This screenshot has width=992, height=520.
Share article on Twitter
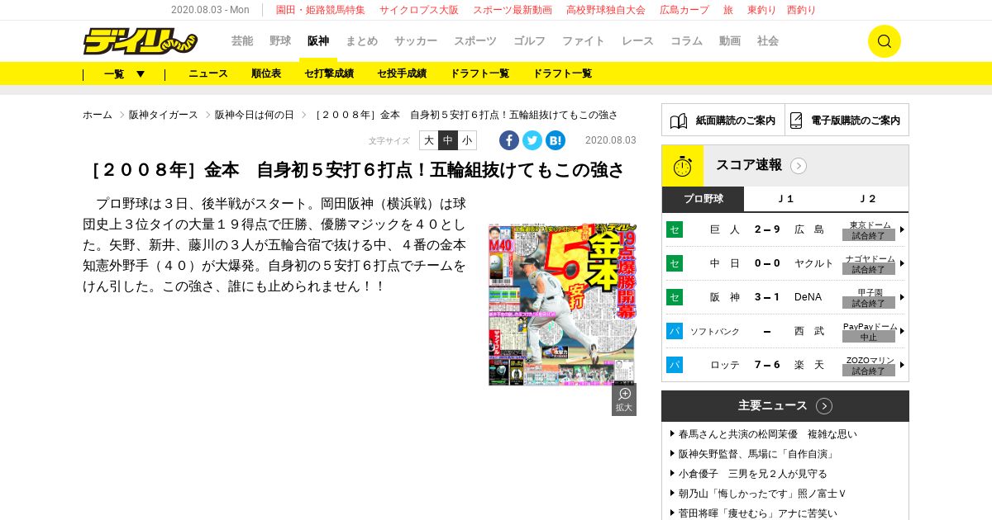click(532, 140)
